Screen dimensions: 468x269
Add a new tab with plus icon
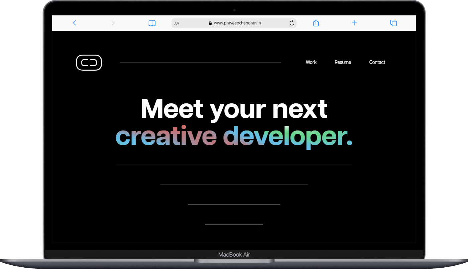tap(355, 23)
